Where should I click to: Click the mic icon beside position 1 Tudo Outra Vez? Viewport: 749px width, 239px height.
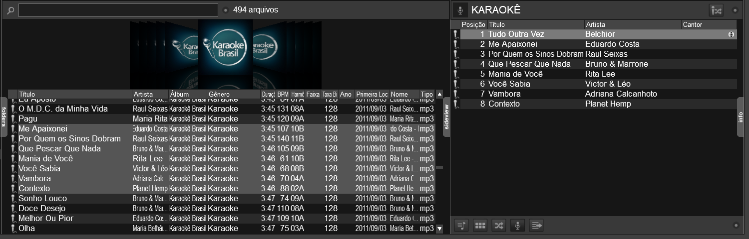click(x=455, y=34)
